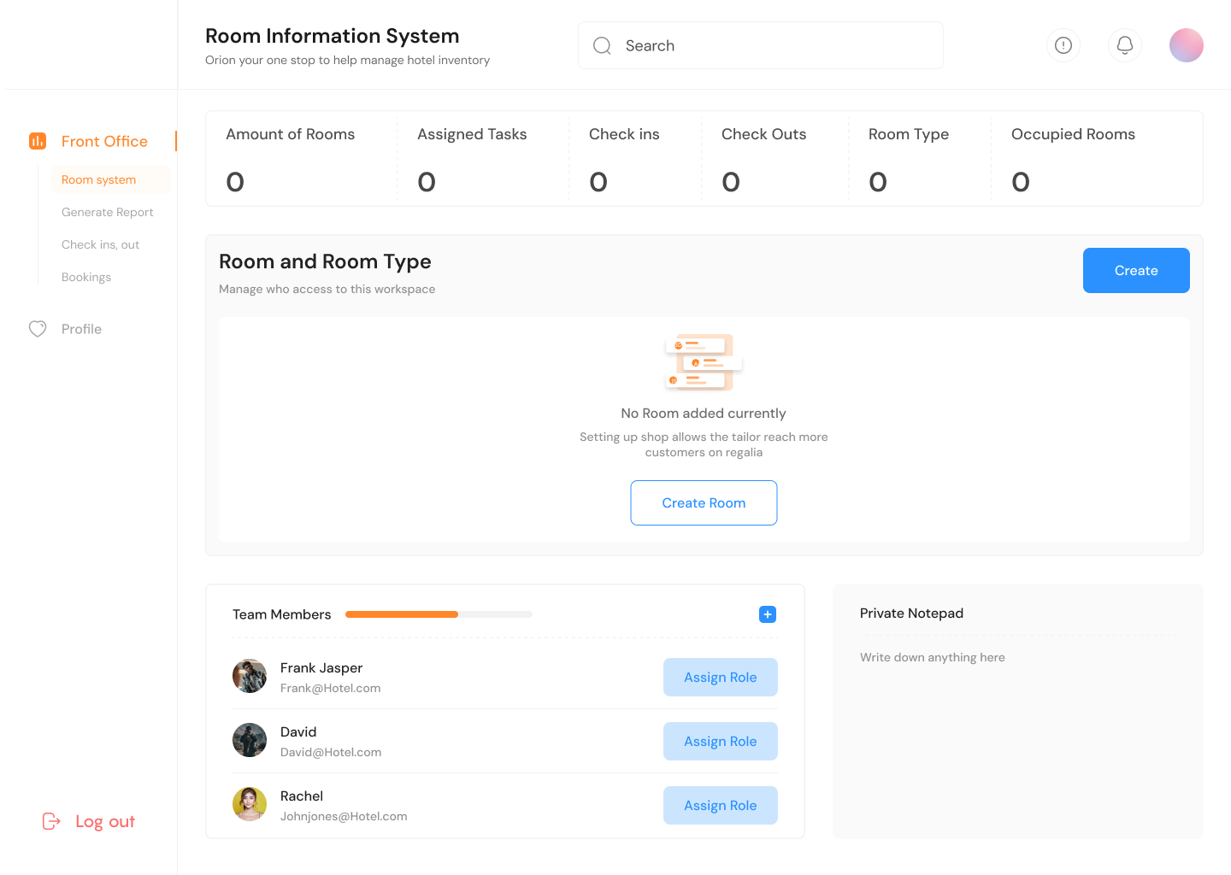Assign Role to David
The image size is (1231, 875).
click(x=721, y=741)
